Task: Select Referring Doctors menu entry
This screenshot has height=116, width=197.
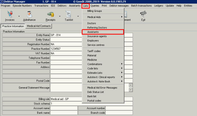Action: click(103, 28)
